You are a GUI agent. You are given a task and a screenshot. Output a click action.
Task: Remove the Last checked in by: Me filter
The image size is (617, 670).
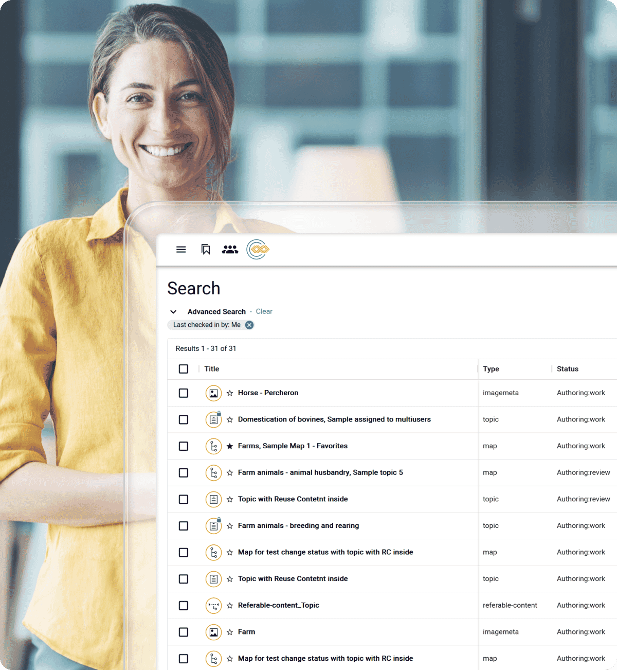[249, 325]
